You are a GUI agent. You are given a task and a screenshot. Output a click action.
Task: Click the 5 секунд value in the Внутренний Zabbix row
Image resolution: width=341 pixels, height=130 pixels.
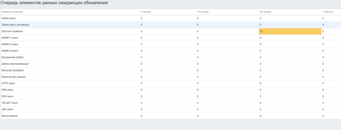click(141, 57)
